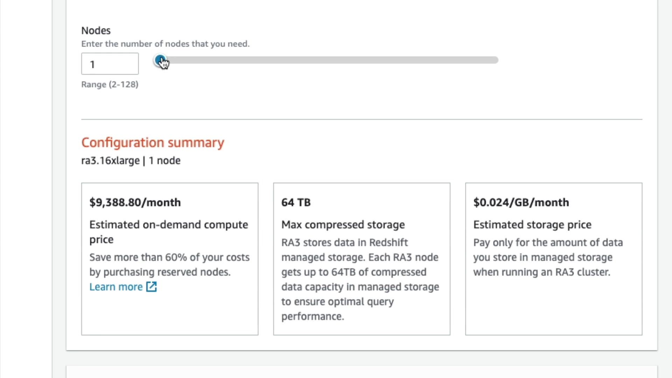This screenshot has width=672, height=378.
Task: Click into the Nodes number input field
Action: pos(110,64)
